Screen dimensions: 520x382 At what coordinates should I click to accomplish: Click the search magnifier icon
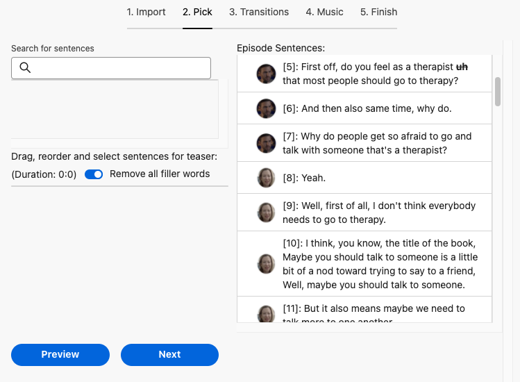[x=25, y=68]
